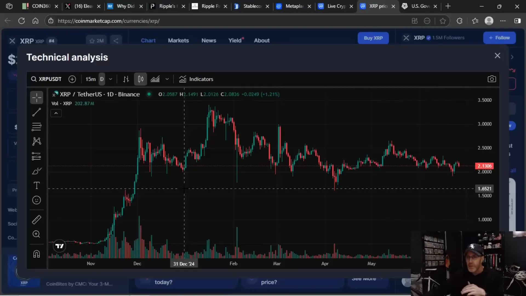Select the crosshair cursor tool
This screenshot has height=296, width=526.
coord(36,97)
